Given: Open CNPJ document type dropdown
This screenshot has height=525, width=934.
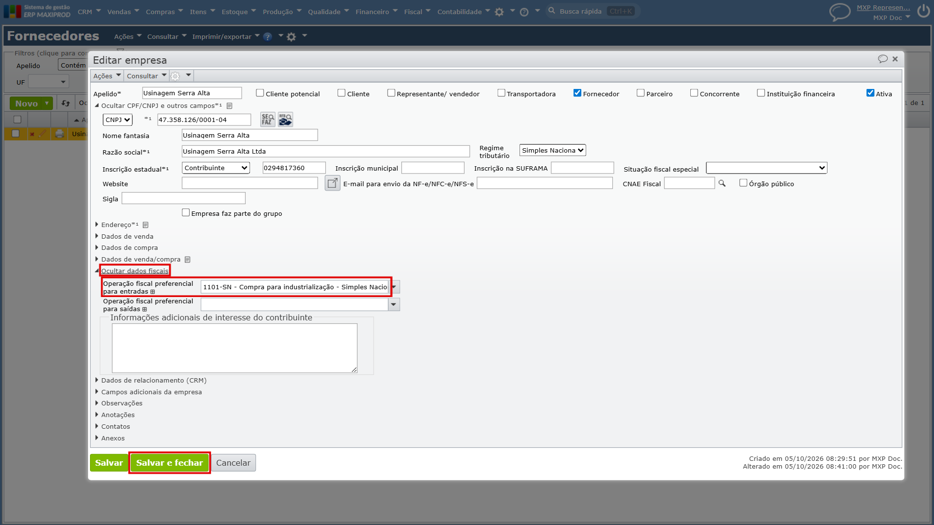Looking at the screenshot, I should coord(117,120).
